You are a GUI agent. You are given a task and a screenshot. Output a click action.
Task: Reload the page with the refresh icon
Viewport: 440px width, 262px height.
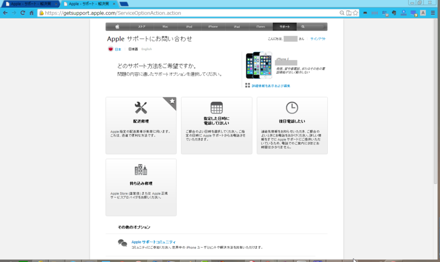point(23,13)
